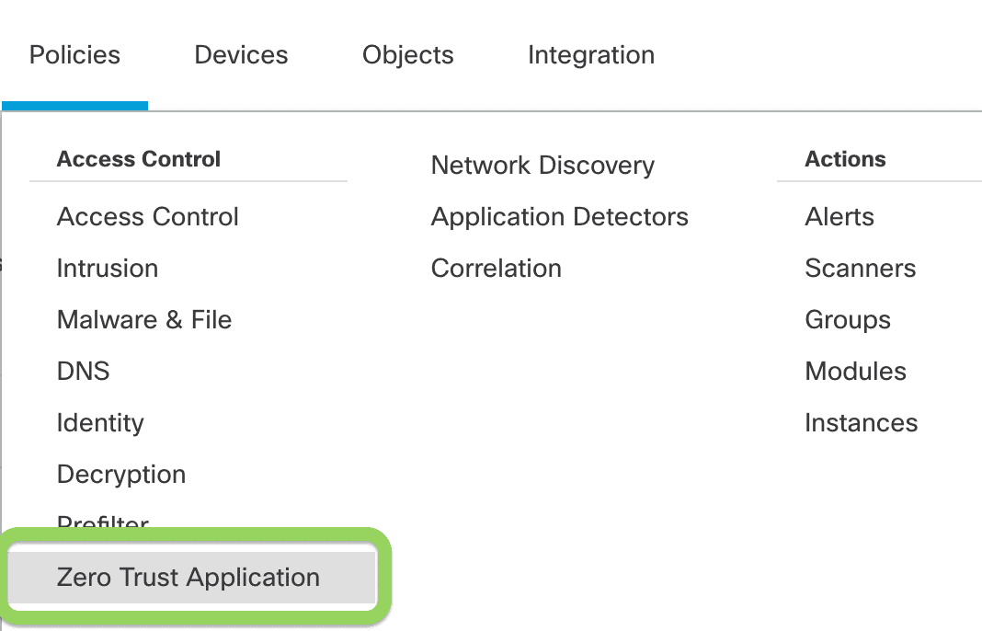Open the Objects menu
The height and width of the screenshot is (631, 982).
pyautogui.click(x=407, y=54)
